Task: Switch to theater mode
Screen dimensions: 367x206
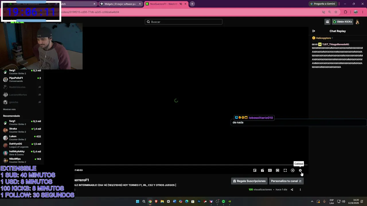Action: [x=278, y=170]
